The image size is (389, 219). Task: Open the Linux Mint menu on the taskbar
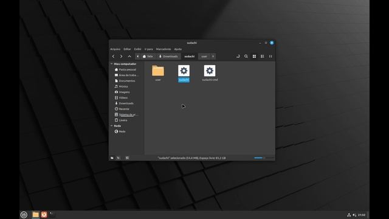(24, 215)
